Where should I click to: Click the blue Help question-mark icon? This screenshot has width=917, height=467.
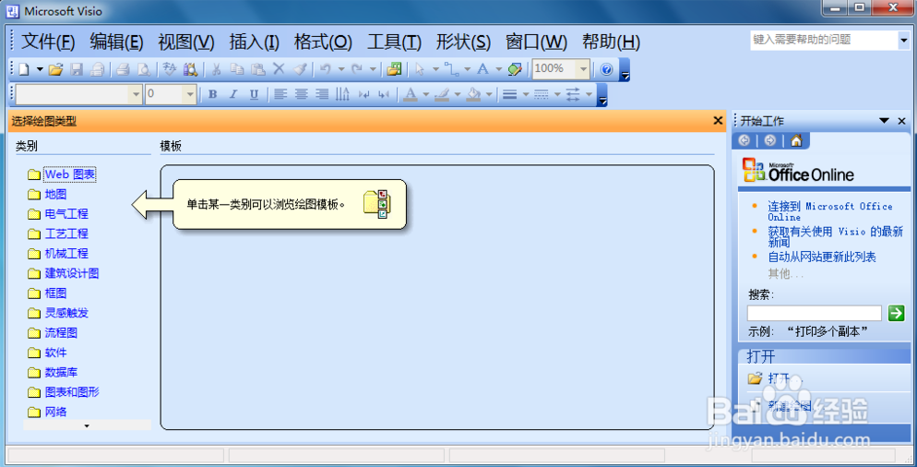(x=606, y=69)
